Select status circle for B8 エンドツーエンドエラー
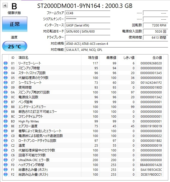170x182 pixels. point(6,107)
